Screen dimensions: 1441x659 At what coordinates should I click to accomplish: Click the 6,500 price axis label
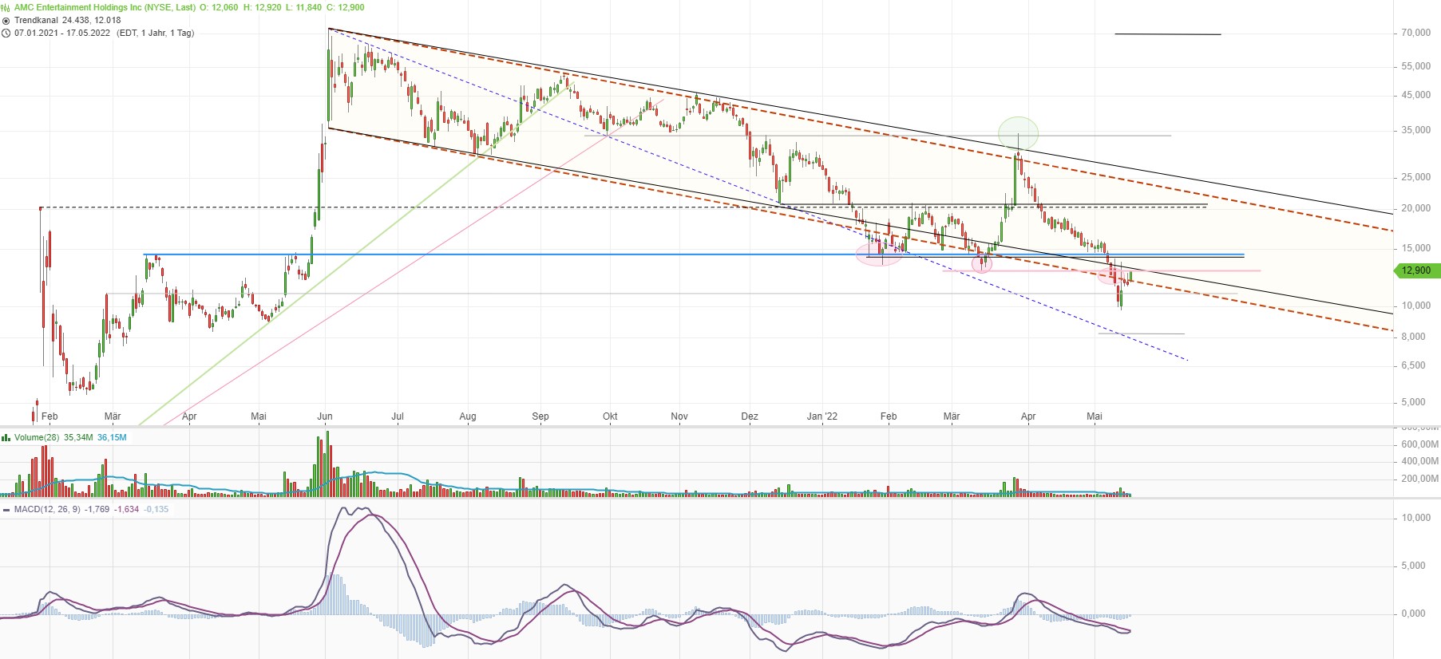click(1413, 366)
